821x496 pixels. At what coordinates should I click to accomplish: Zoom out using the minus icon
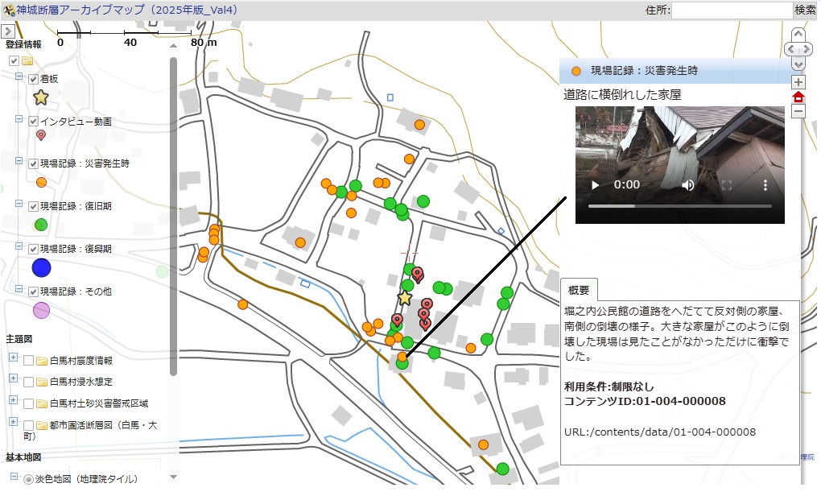tap(797, 110)
